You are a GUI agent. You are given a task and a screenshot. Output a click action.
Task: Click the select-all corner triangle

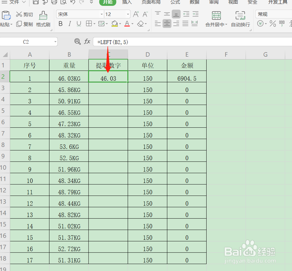pyautogui.click(x=5, y=55)
